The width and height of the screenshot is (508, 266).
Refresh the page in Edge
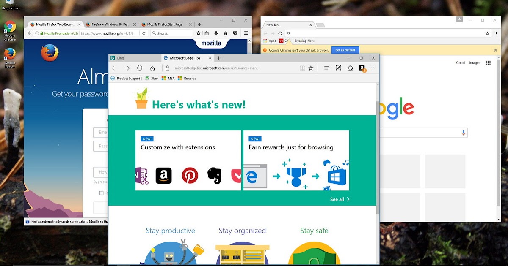pyautogui.click(x=140, y=68)
